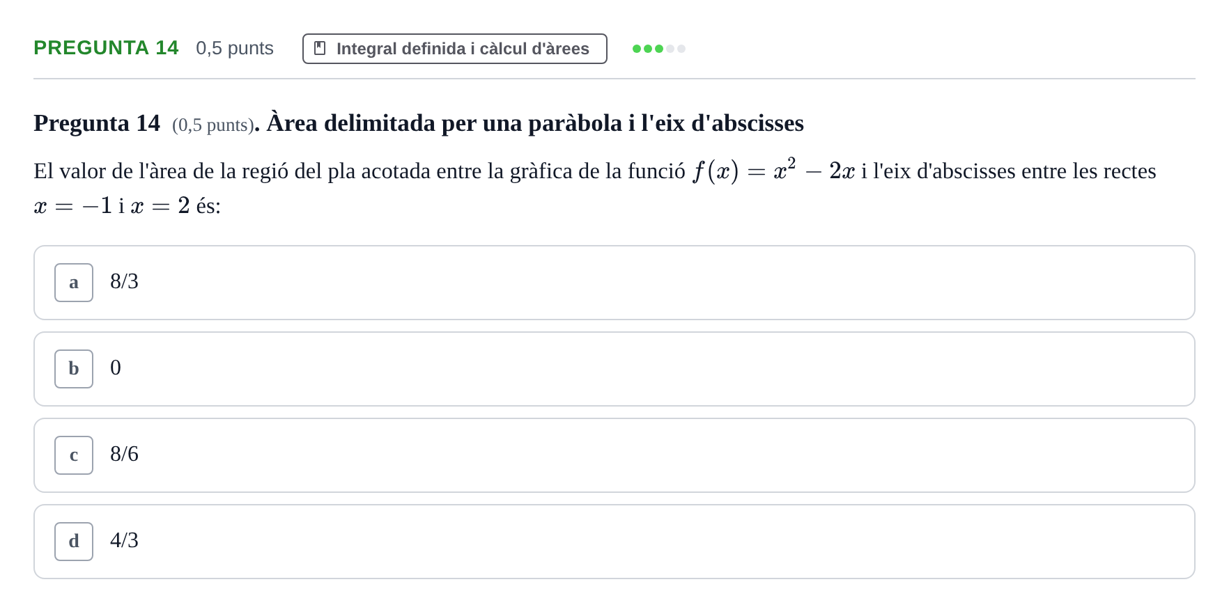Screen dimensions: 1229x614
Task: Select answer letter b box
Action: 74,369
